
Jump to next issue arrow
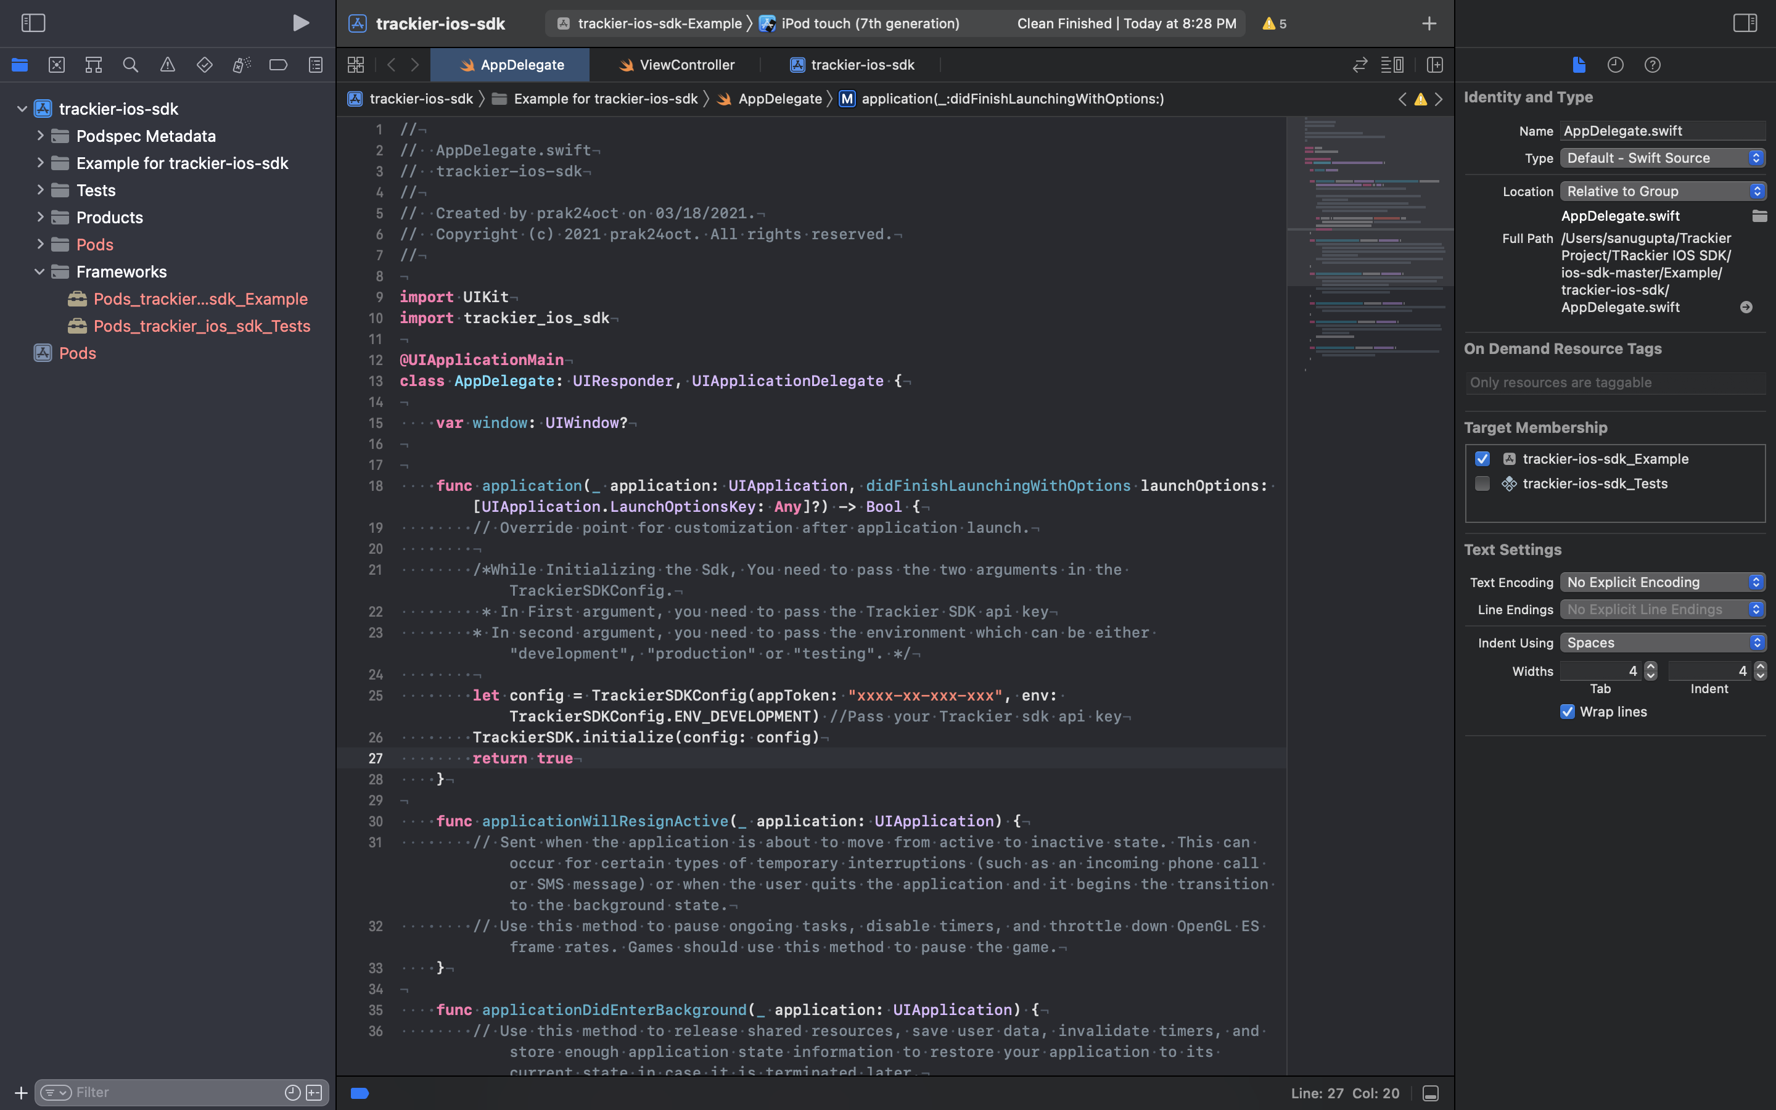[1439, 99]
